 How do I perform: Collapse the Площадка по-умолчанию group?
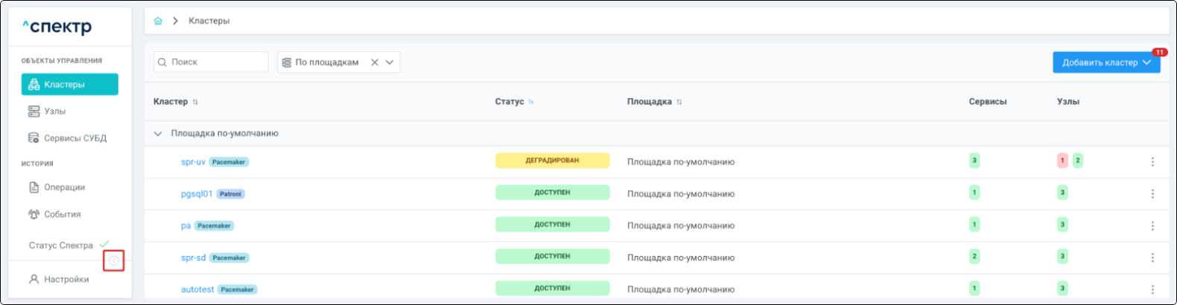158,134
